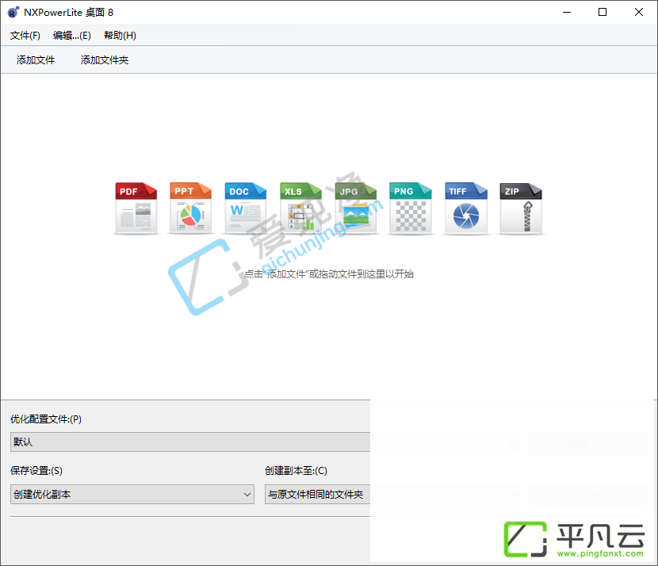Expand the 保存设置 dropdown showing 创建优化副本
Viewport: 658px width, 566px height.
pos(132,494)
